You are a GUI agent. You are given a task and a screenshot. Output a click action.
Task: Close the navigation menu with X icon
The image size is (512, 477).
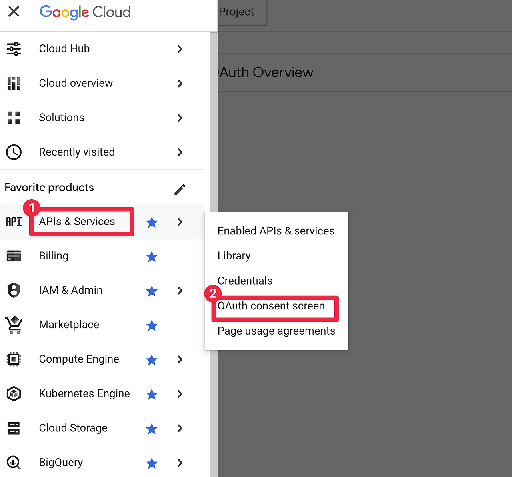14,12
